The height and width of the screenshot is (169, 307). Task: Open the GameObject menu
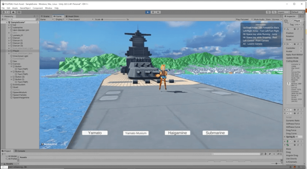point(25,8)
